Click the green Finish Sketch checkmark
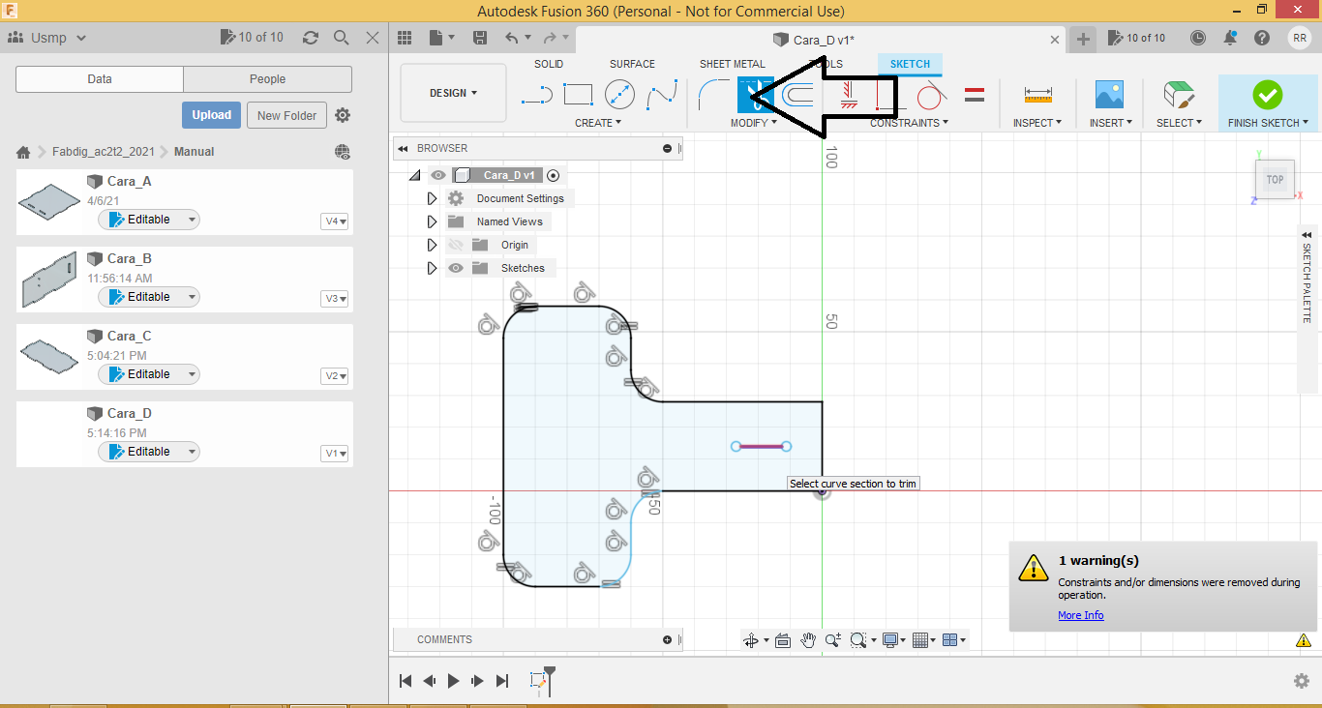The width and height of the screenshot is (1322, 708). (x=1267, y=95)
